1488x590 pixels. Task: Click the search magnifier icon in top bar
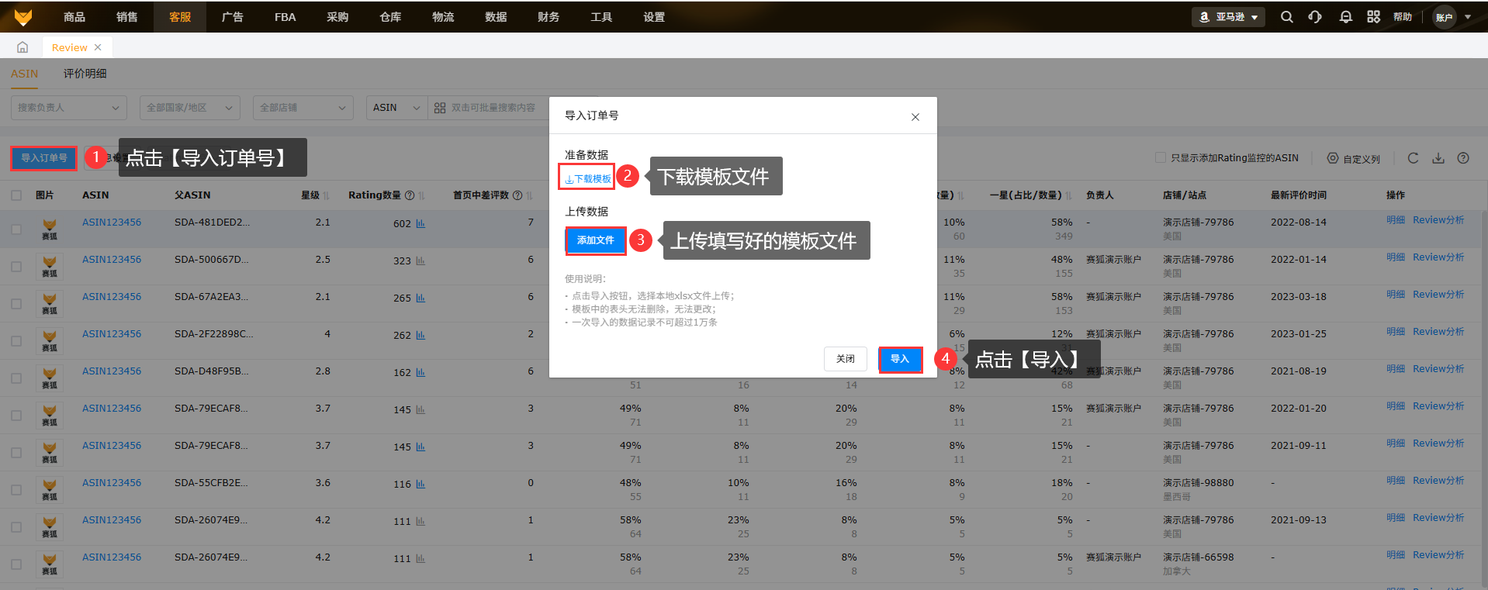(1286, 17)
